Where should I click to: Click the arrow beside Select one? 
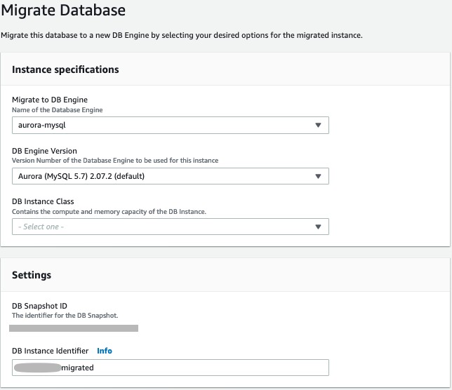[318, 227]
